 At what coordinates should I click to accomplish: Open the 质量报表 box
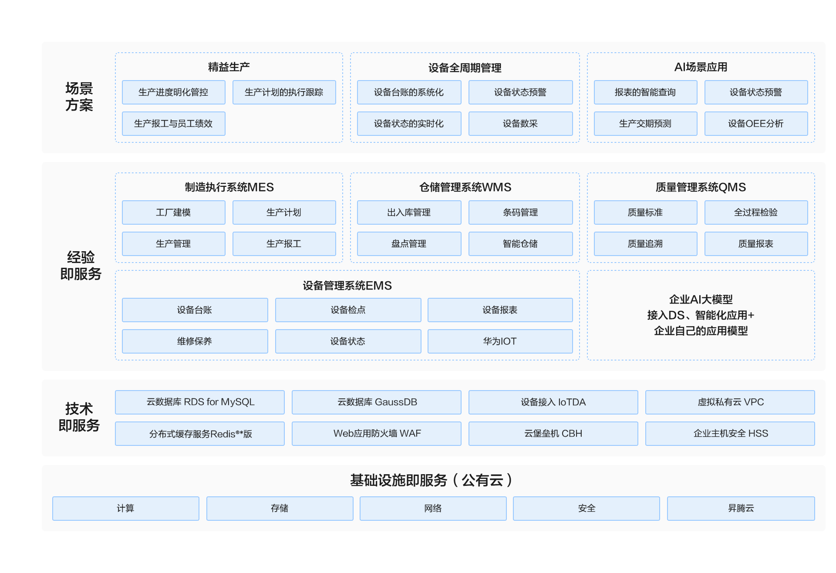tap(756, 244)
